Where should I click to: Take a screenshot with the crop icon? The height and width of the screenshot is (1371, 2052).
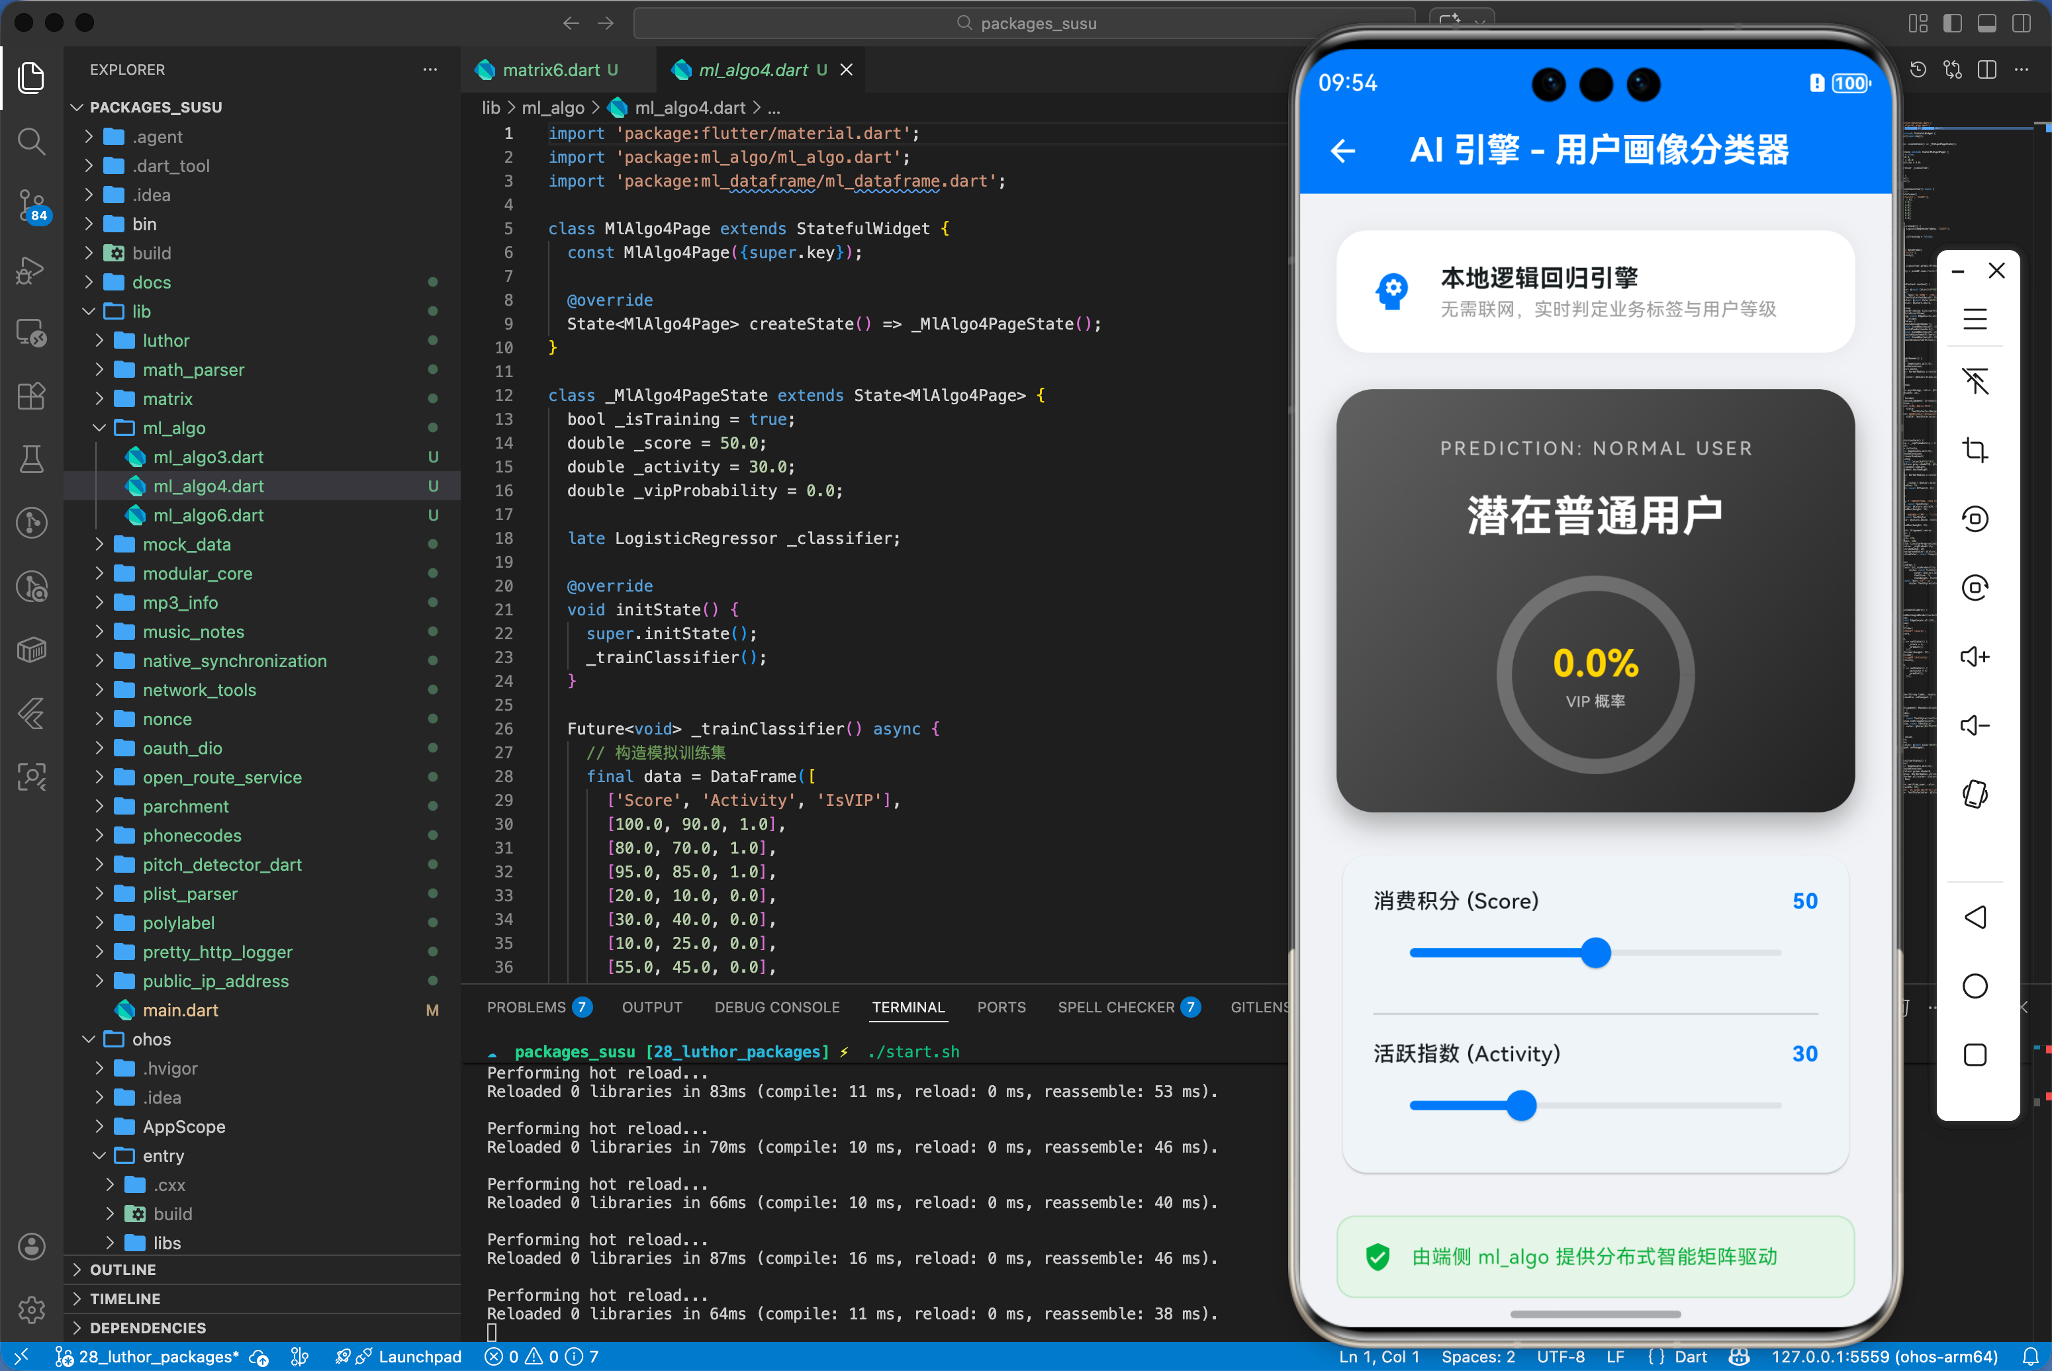click(x=1974, y=449)
